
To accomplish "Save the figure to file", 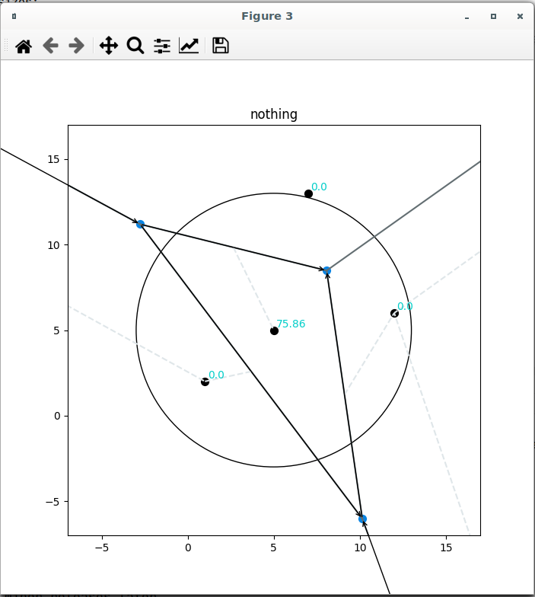I will click(221, 46).
